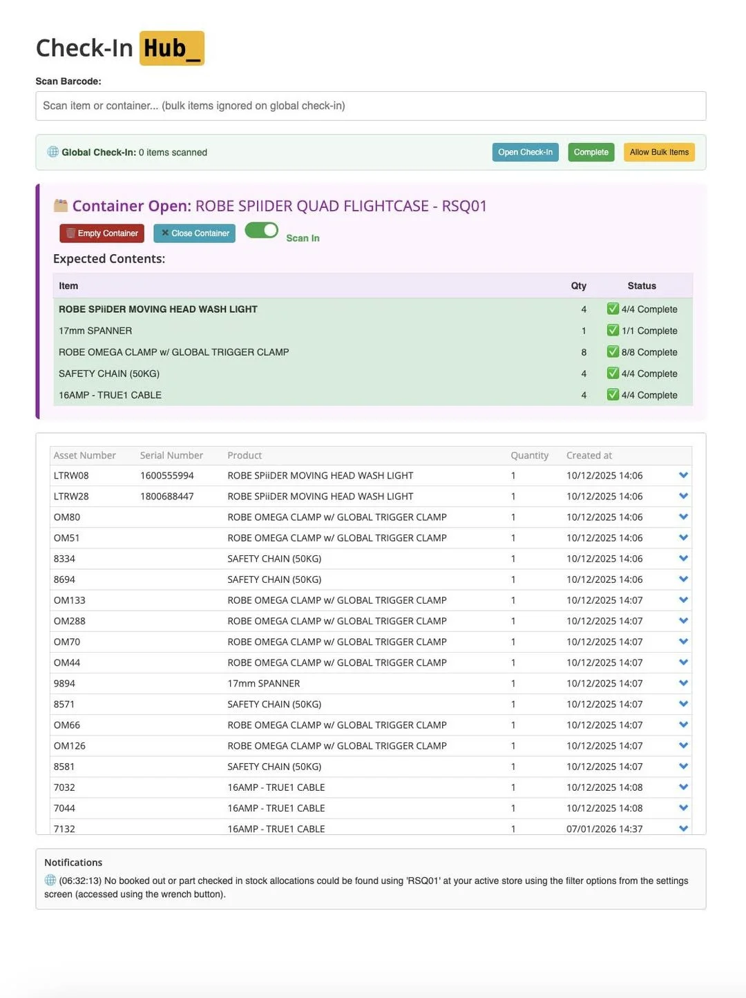Click asset number OM133

click(x=70, y=600)
